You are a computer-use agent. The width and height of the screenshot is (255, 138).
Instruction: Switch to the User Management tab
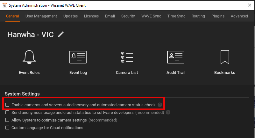(x=41, y=16)
